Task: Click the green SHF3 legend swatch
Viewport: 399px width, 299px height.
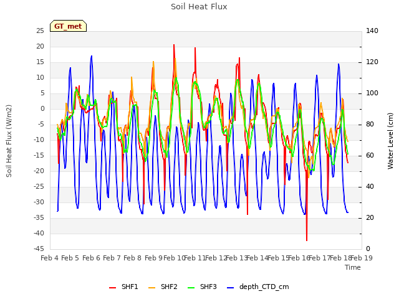Action: (x=191, y=288)
